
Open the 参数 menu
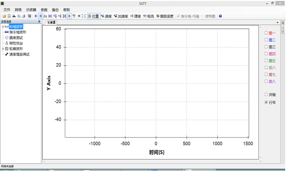[x=44, y=10]
